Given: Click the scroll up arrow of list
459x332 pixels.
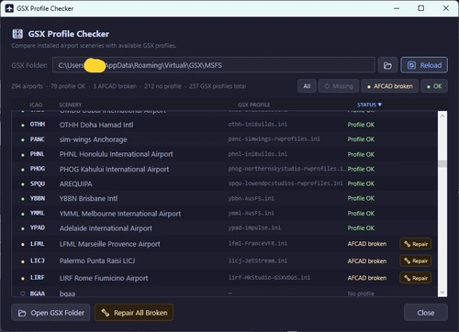Looking at the screenshot, I should coord(442,116).
